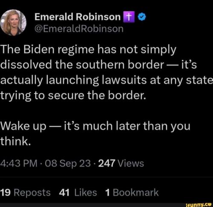The image size is (213, 207).
Task: Visit the @EmeraldRobinson handle link
Action: [x=79, y=29]
